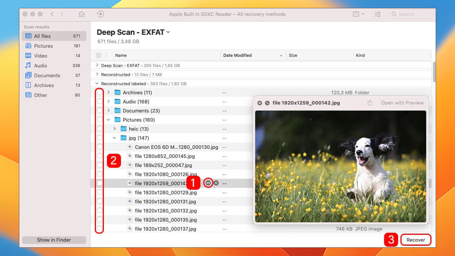Image resolution: width=455 pixels, height=256 pixels.
Task: Open the filter sliders icon in toolbar
Action: (x=378, y=14)
